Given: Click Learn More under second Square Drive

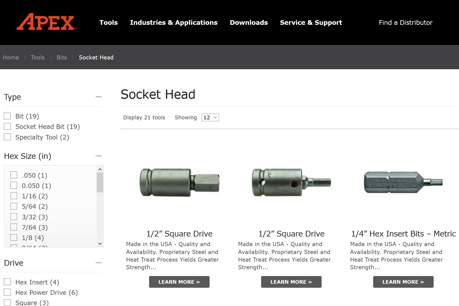Looking at the screenshot, I should [291, 282].
